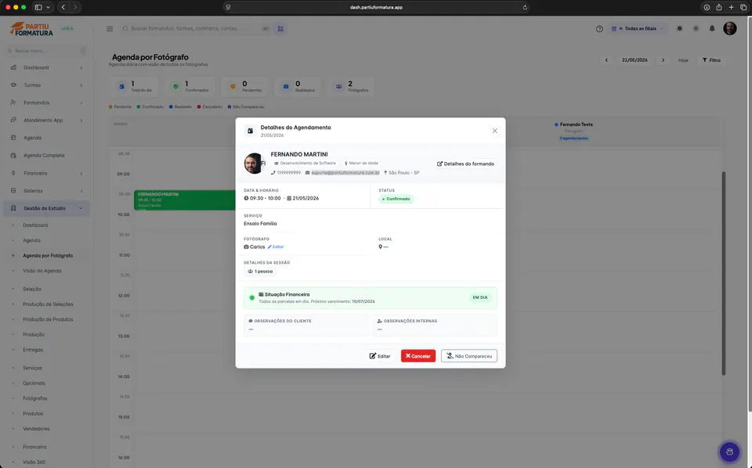Go to next day arrow

tap(663, 60)
